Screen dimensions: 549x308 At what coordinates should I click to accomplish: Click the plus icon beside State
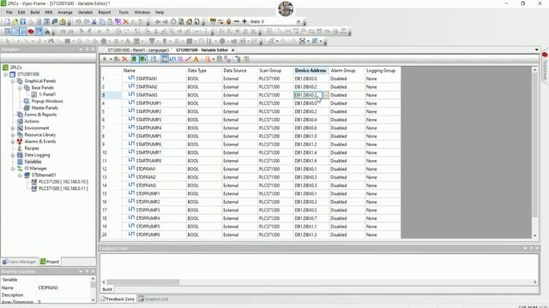tap(244, 21)
